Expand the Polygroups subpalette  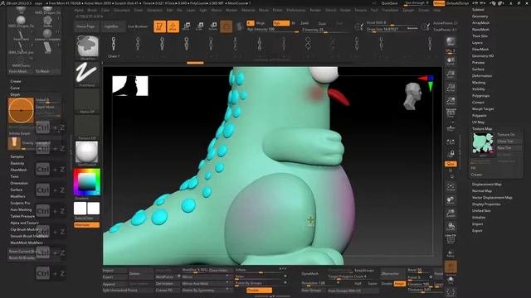pos(481,96)
